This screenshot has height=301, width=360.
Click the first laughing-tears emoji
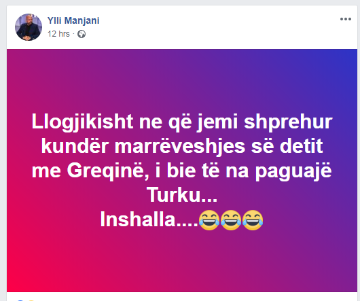[209, 220]
